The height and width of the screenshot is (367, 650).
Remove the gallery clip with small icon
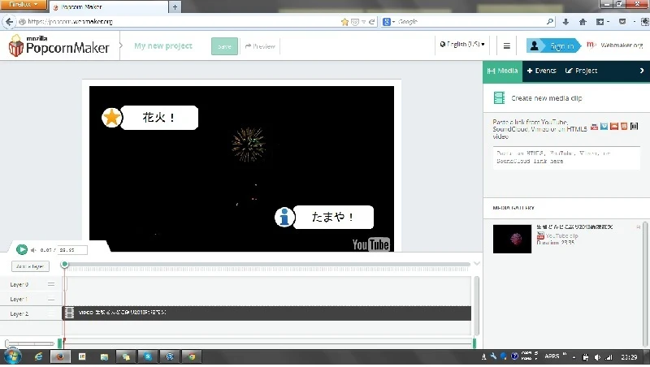click(x=639, y=227)
